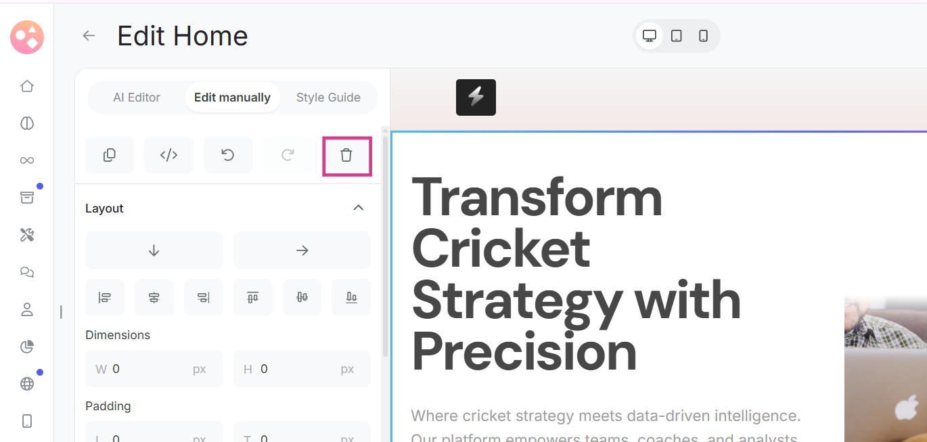
Task: Set layout direction to vertical
Action: click(x=154, y=250)
